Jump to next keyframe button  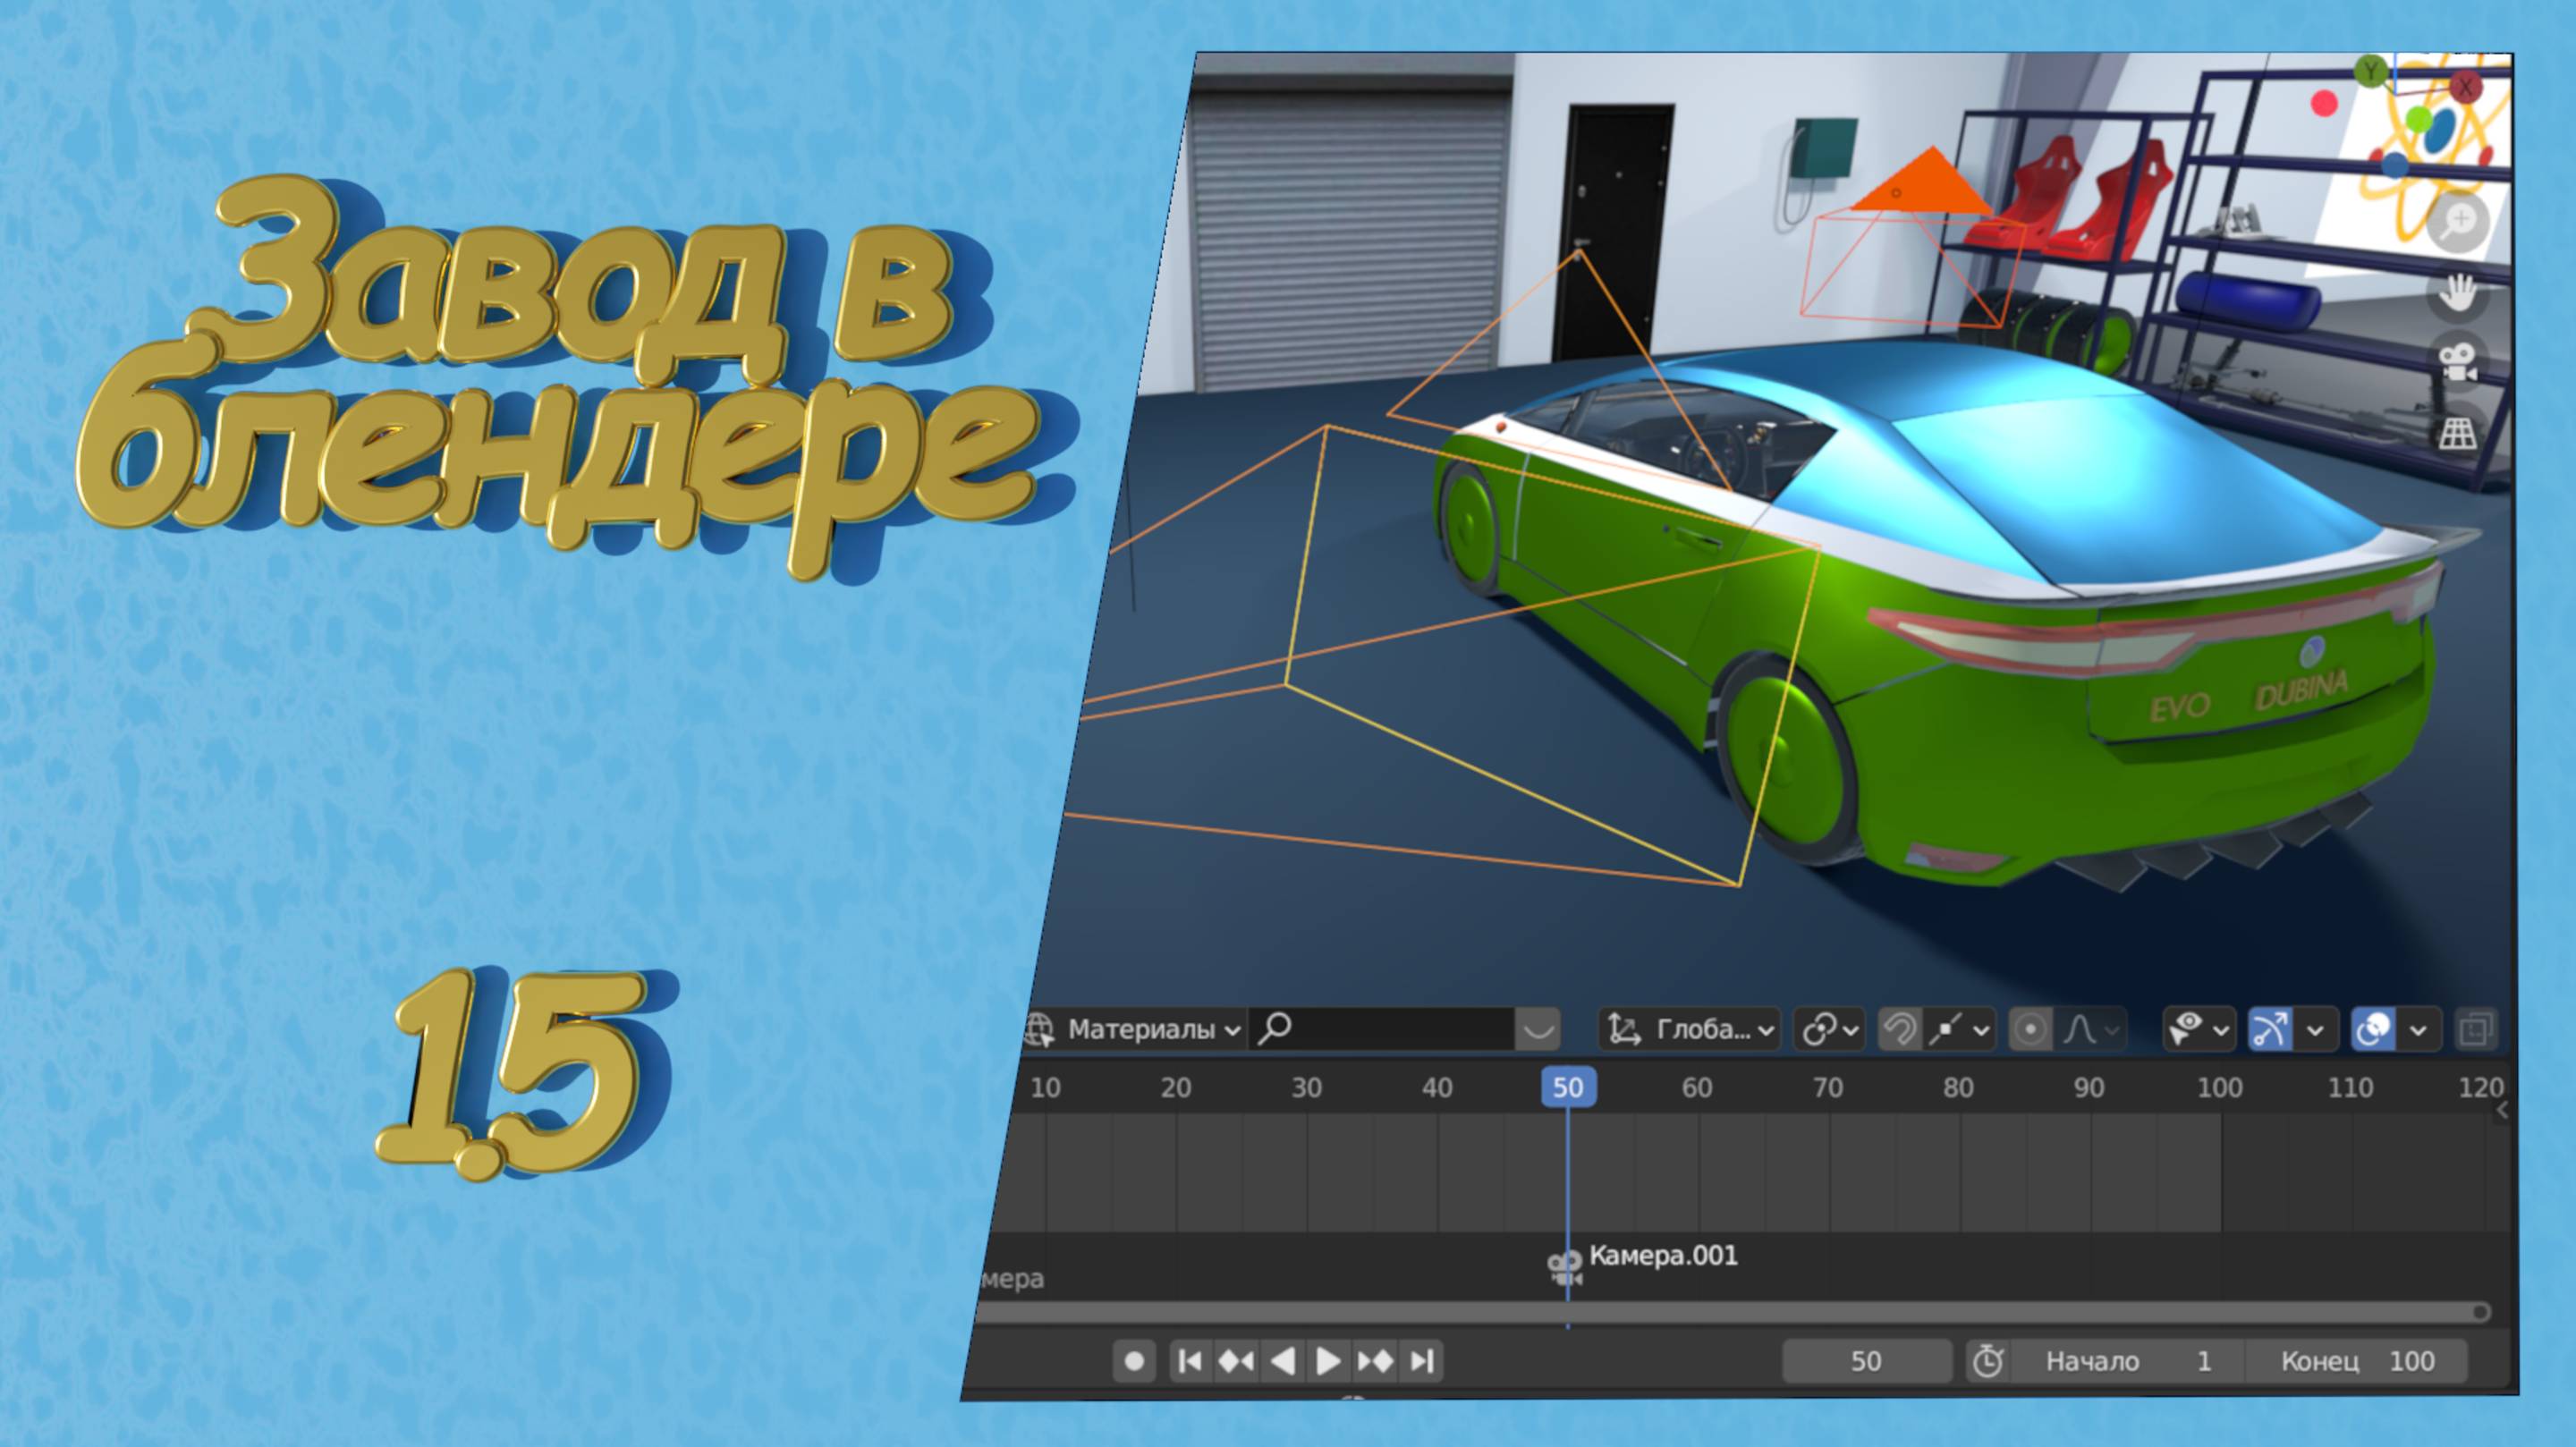[1375, 1361]
